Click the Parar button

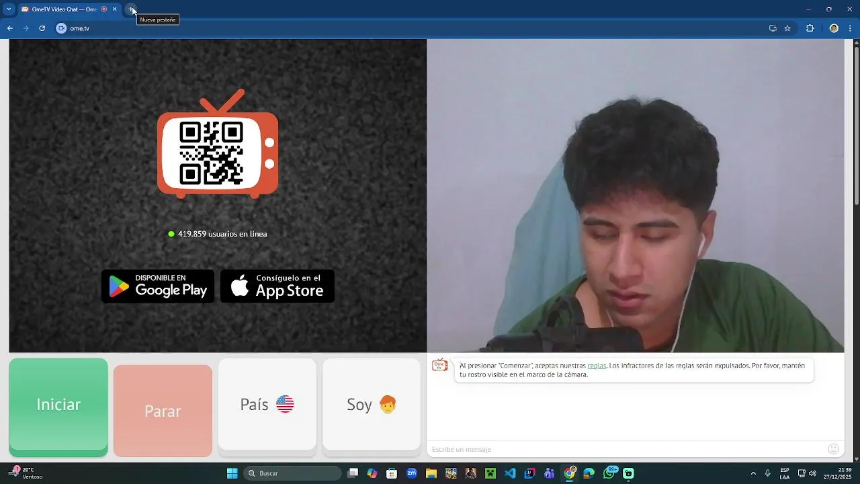(163, 411)
